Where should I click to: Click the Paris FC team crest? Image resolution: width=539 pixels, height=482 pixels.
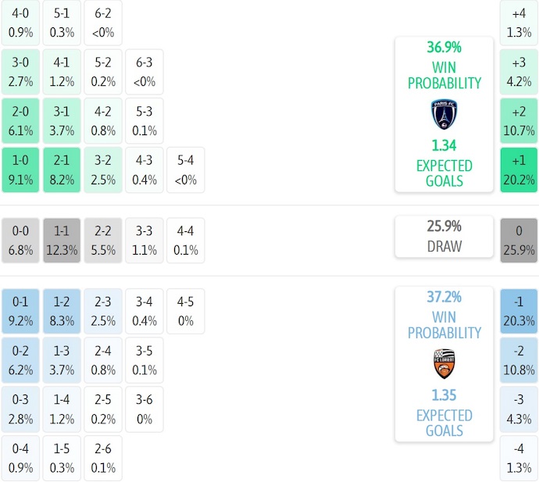(444, 114)
